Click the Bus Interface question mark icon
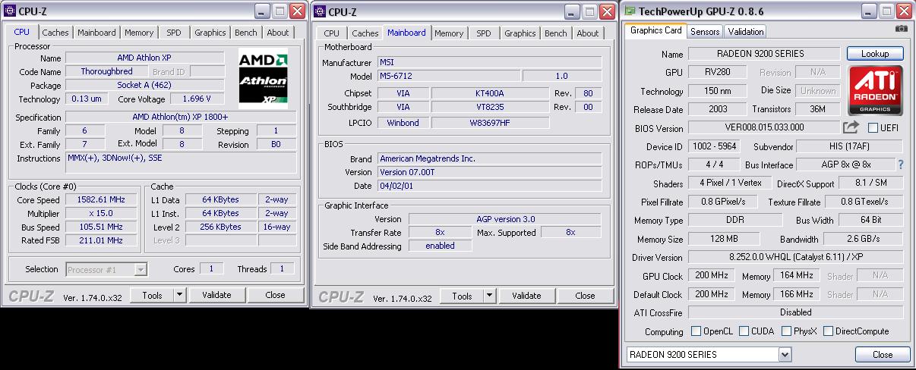 coord(901,165)
